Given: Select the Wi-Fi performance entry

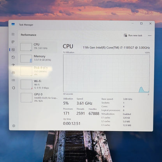Looking at the screenshot, I should 39,85.
